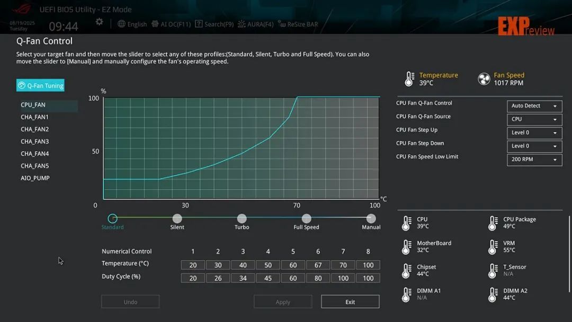This screenshot has width=572, height=322.
Task: Open Search(F9) question icon
Action: click(199, 24)
